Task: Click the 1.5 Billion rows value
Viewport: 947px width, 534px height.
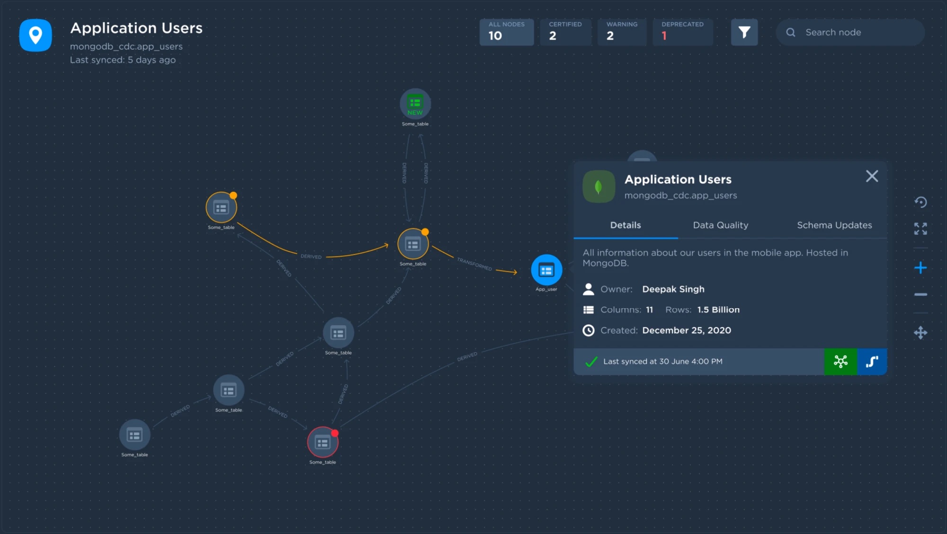Action: point(718,310)
